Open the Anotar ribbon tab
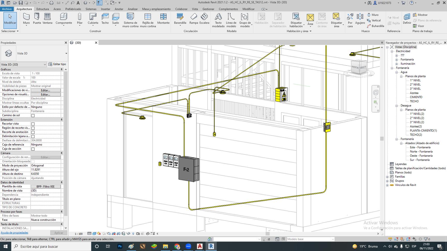Screen dimensions: 447x251 (x=119, y=9)
